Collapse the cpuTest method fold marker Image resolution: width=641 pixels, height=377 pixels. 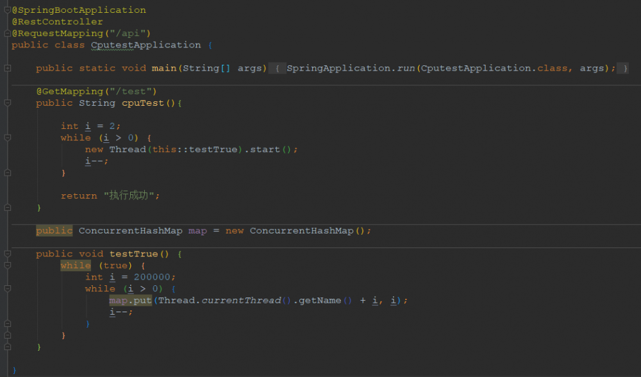7,103
